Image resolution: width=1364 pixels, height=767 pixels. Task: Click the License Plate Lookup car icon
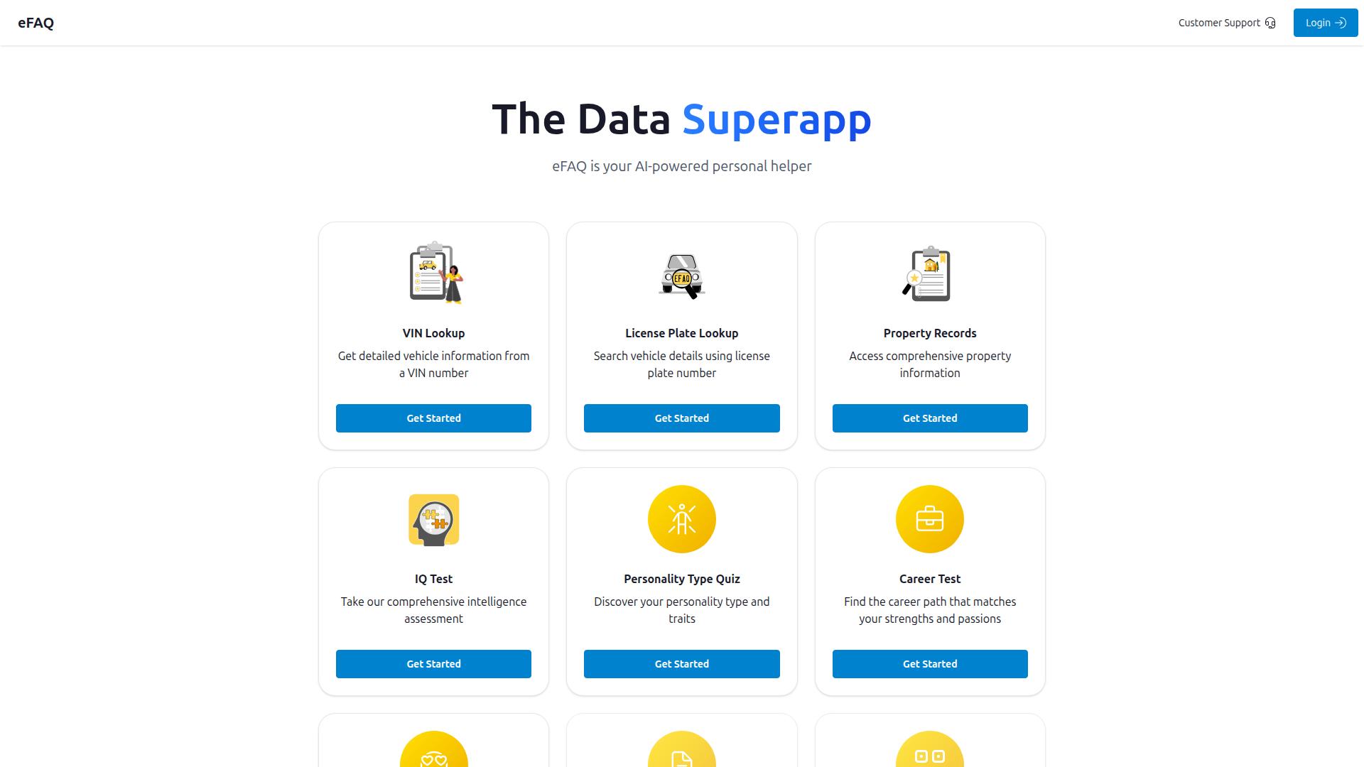click(x=682, y=276)
